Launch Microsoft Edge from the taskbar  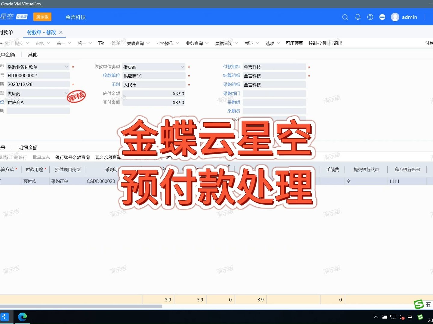point(23,317)
